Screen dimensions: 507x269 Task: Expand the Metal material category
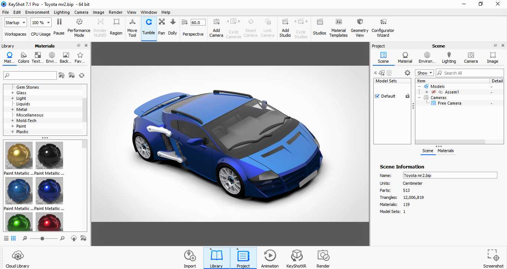pos(13,109)
